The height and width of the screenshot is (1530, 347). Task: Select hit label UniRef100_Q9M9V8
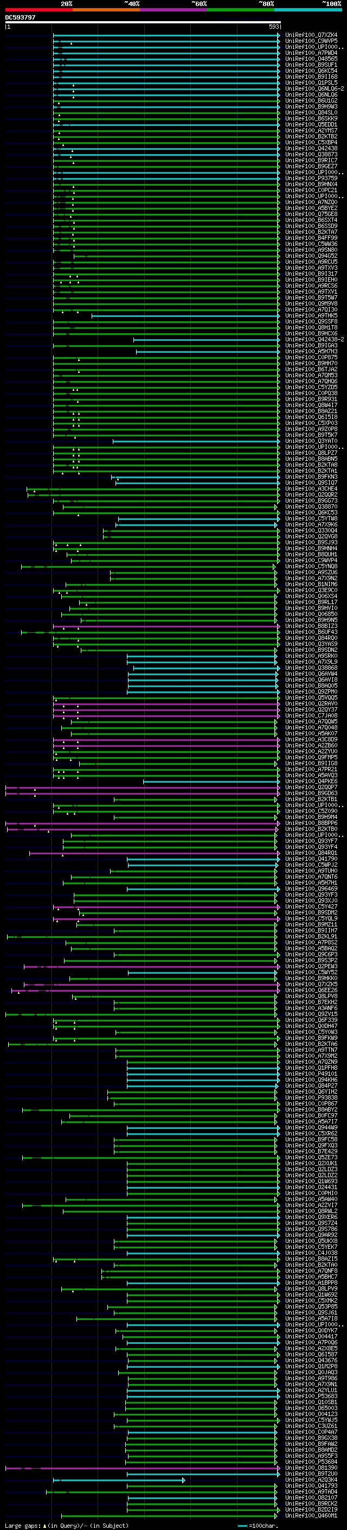(x=311, y=303)
